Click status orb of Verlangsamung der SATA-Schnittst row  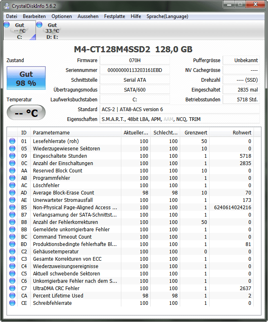(x=12, y=215)
